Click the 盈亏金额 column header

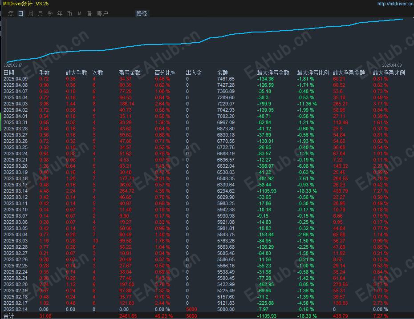pyautogui.click(x=130, y=73)
